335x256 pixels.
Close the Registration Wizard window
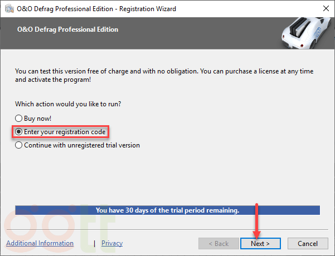pyautogui.click(x=323, y=8)
